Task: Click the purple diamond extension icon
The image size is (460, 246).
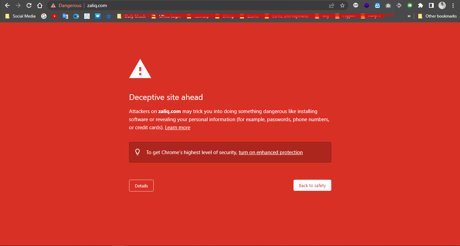Action: 366,5
